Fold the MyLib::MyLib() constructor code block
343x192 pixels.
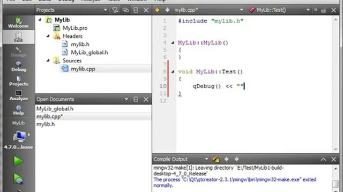173,43
